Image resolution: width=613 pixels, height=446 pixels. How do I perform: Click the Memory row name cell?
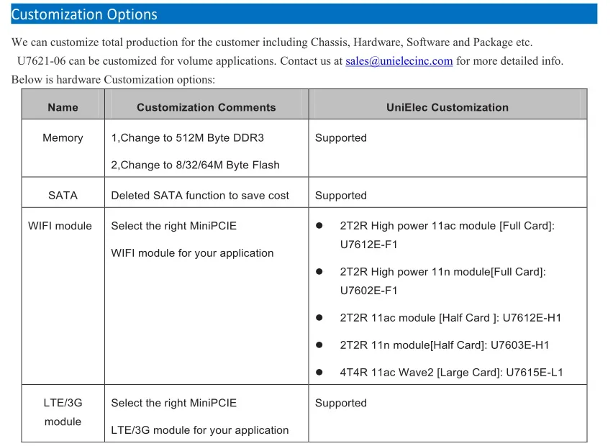click(x=63, y=148)
